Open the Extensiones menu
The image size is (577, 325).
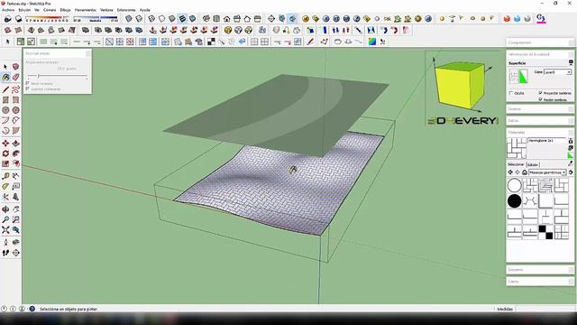126,10
